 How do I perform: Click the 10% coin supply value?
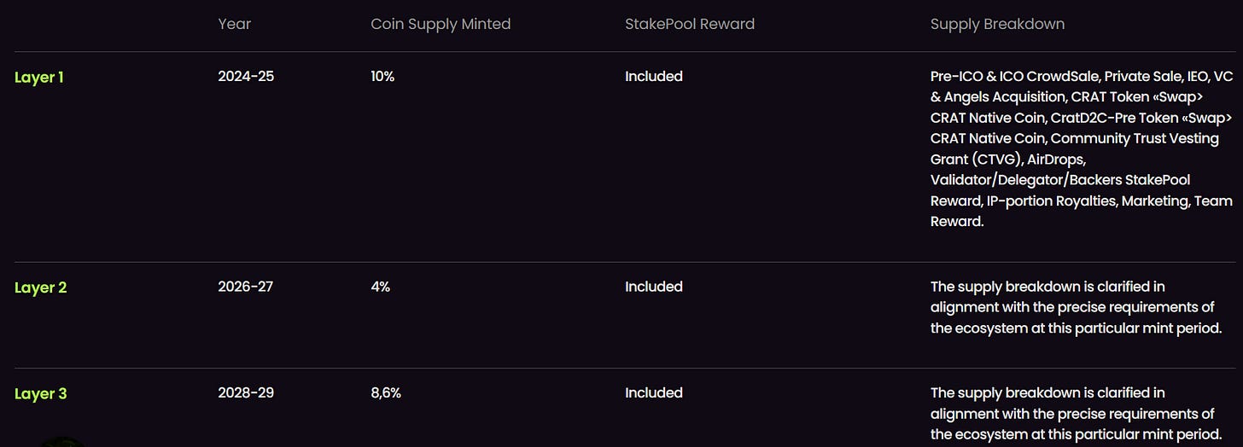tap(382, 77)
